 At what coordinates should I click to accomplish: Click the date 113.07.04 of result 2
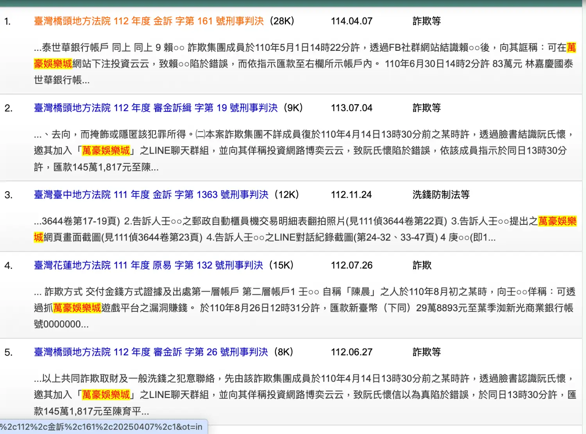(351, 108)
